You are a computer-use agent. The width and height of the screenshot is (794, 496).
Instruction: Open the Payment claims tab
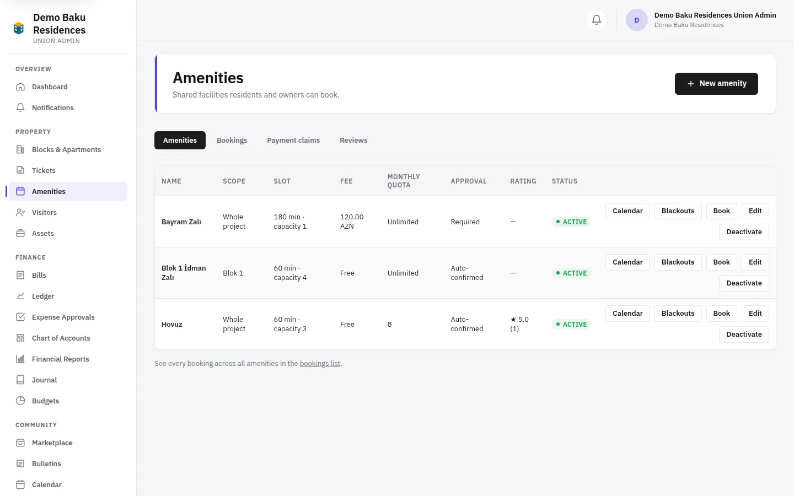[x=293, y=140]
